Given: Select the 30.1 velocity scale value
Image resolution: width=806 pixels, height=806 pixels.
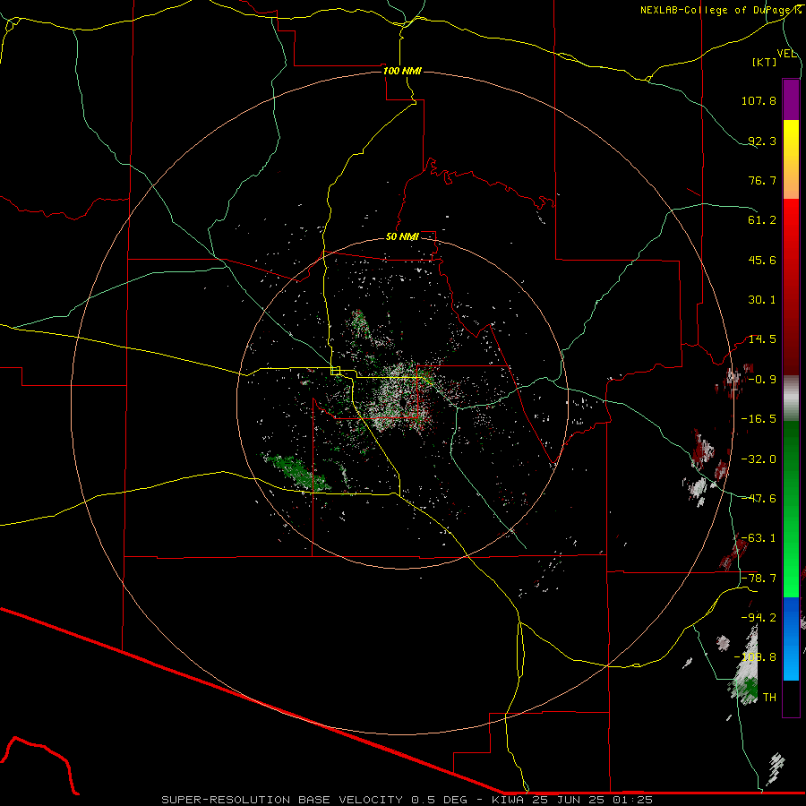Looking at the screenshot, I should click(762, 300).
